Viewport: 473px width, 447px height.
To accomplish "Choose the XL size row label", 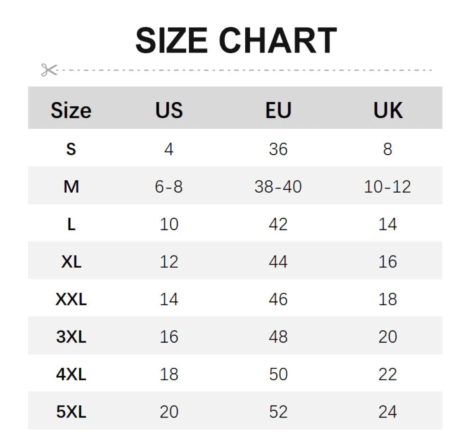I will coord(71,262).
